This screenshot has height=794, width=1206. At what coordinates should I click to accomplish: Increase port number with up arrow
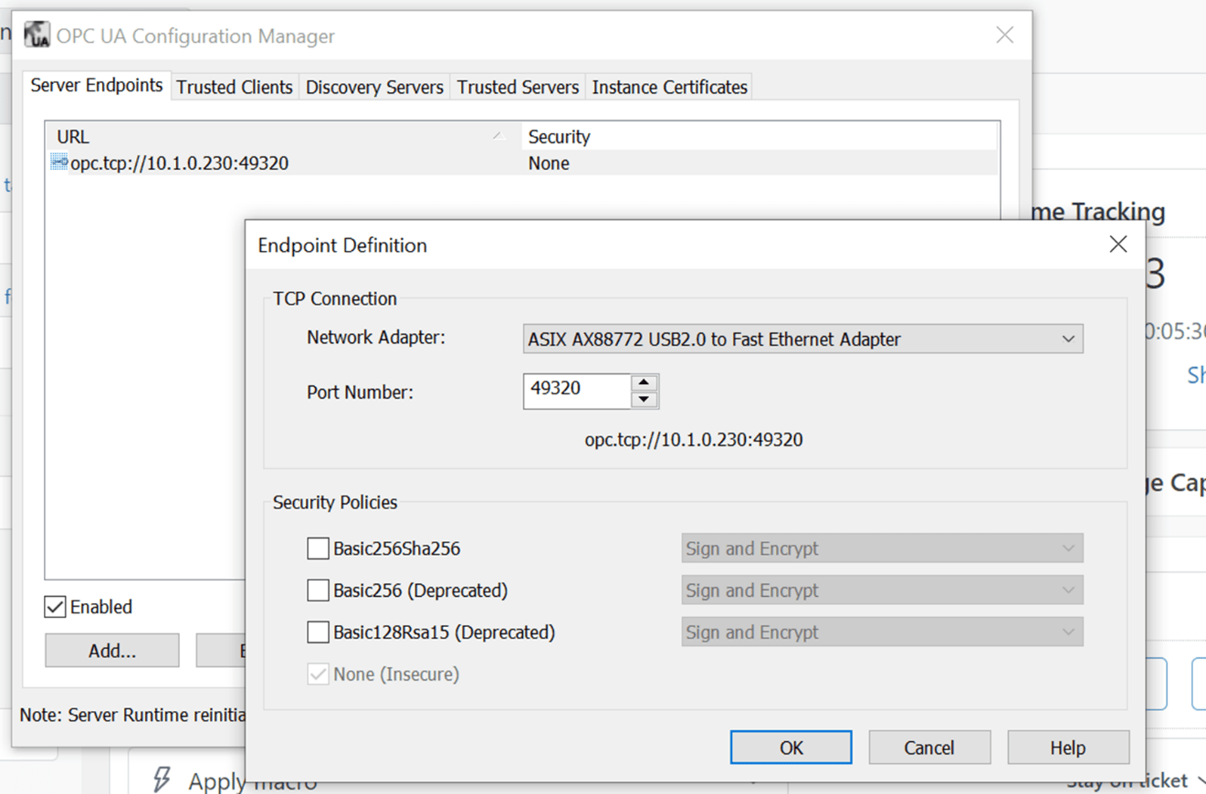[x=645, y=382]
